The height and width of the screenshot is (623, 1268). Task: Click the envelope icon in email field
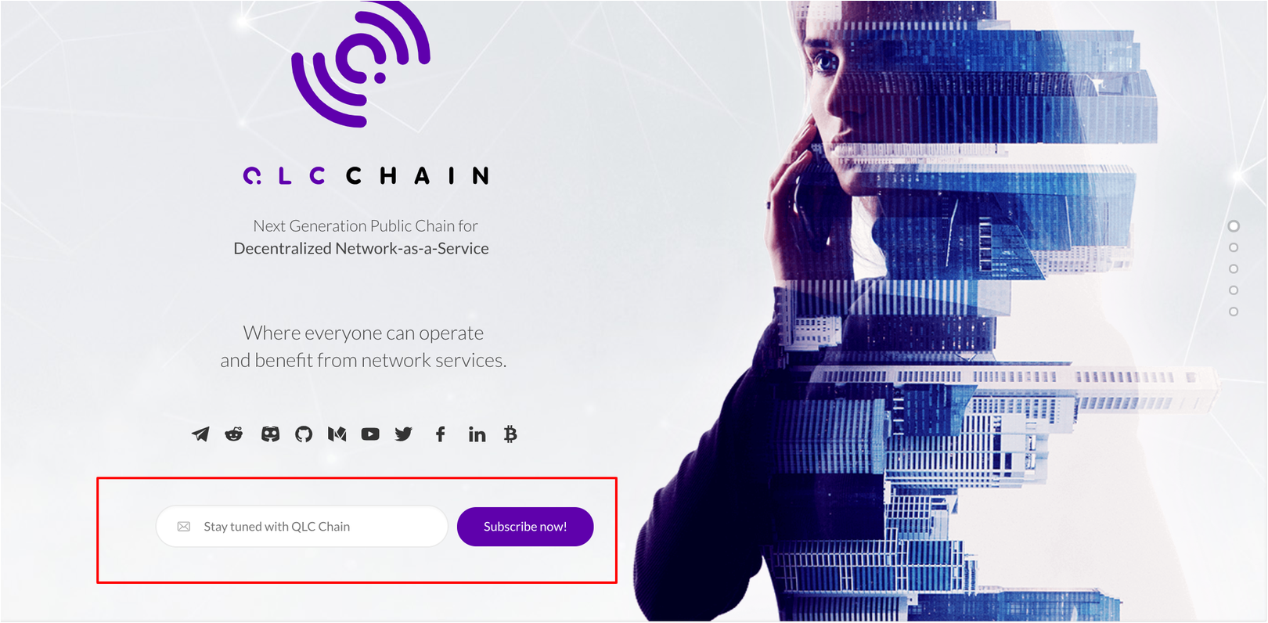(x=184, y=527)
